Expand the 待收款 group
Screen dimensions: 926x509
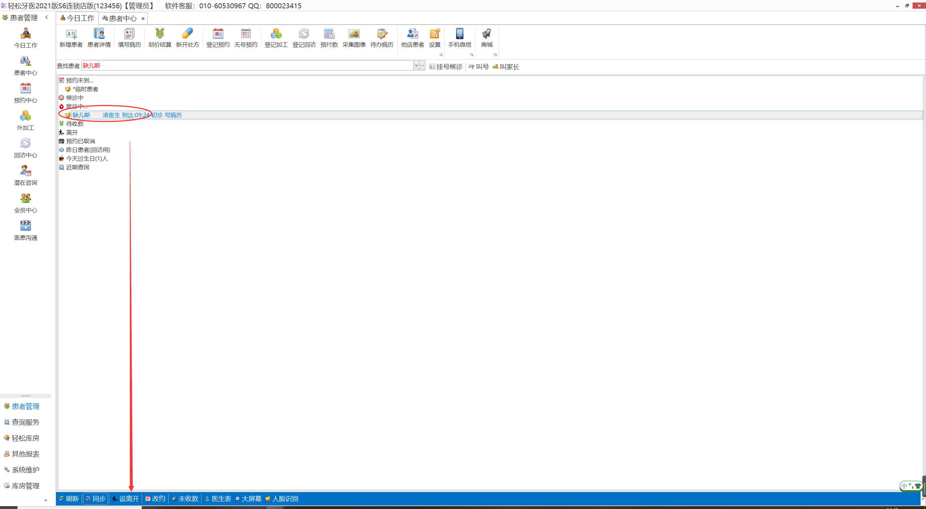[x=72, y=124]
